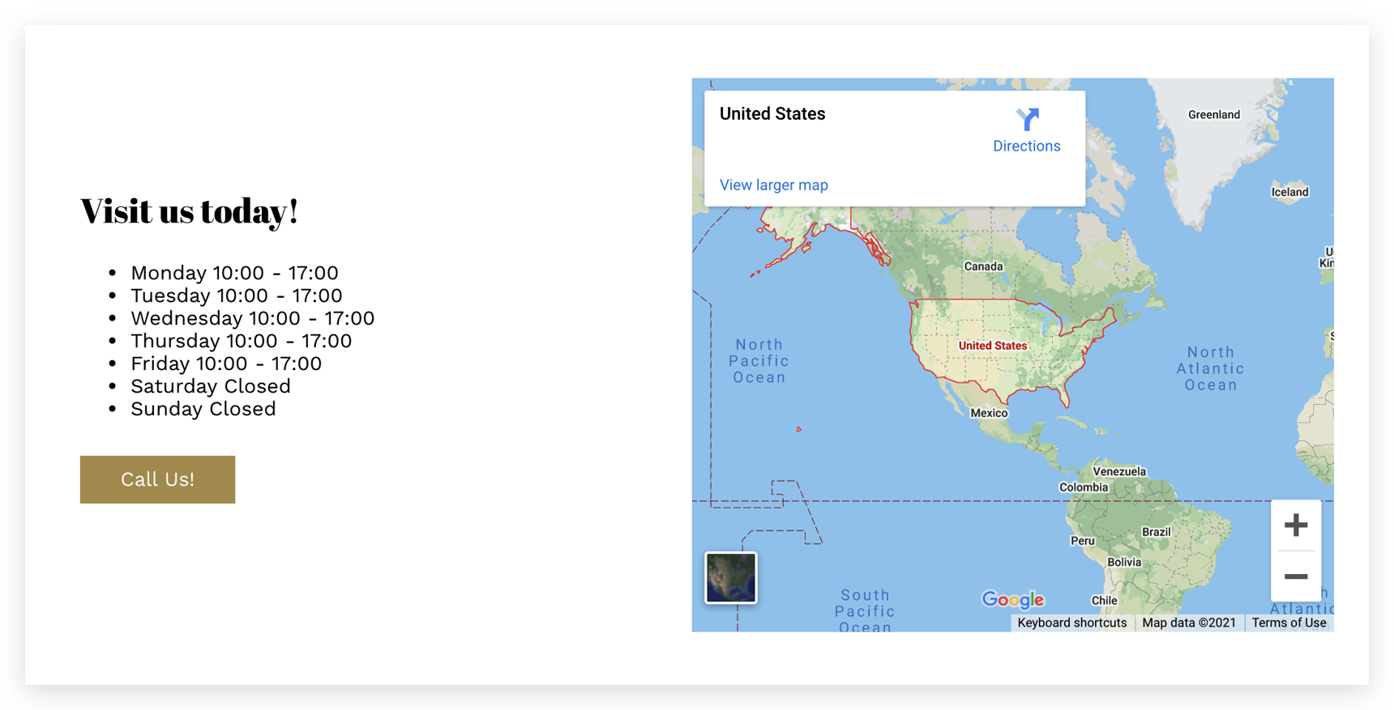The image size is (1394, 710).
Task: Open the Terms of Use page
Action: click(1288, 623)
